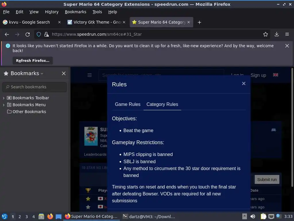The height and width of the screenshot is (221, 294).
Task: Close the kvvu Google Search tab
Action: 59,22
